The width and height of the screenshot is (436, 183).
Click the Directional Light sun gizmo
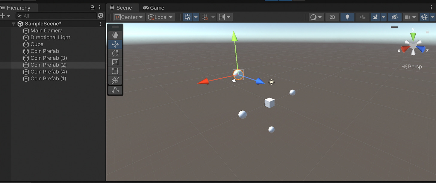tap(272, 82)
